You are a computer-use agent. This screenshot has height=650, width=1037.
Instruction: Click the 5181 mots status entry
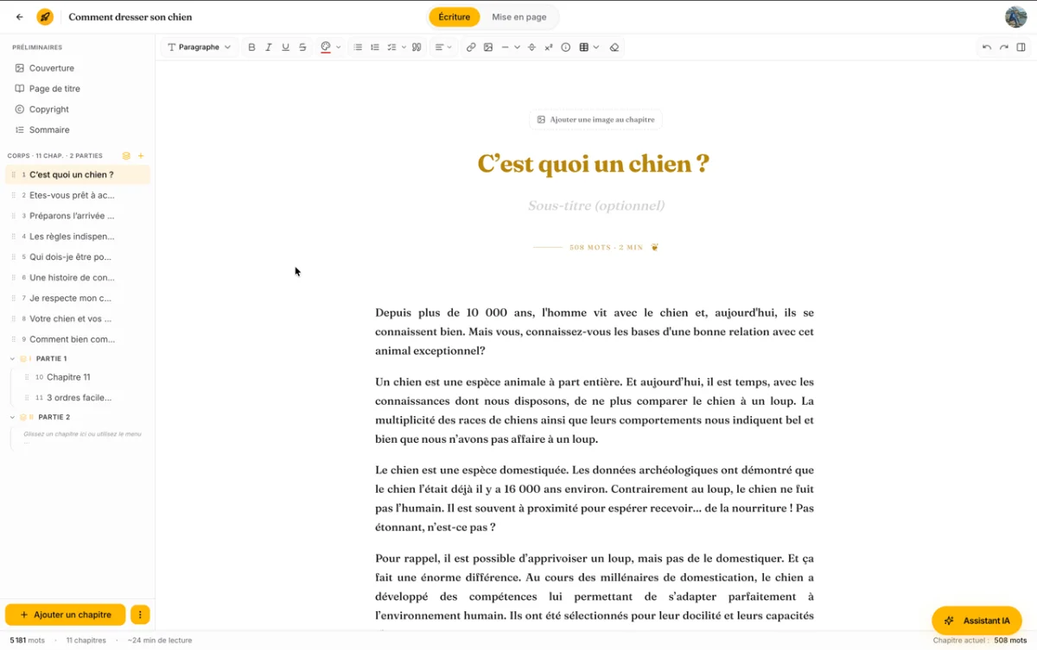[x=28, y=641]
